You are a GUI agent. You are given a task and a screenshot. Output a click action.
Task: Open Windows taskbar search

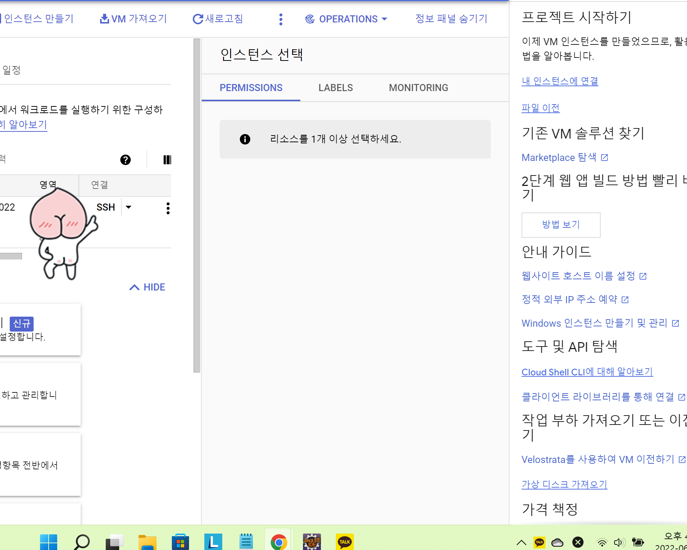point(82,542)
